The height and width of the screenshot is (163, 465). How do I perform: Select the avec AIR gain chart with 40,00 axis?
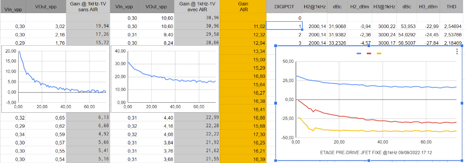[x=164, y=79]
